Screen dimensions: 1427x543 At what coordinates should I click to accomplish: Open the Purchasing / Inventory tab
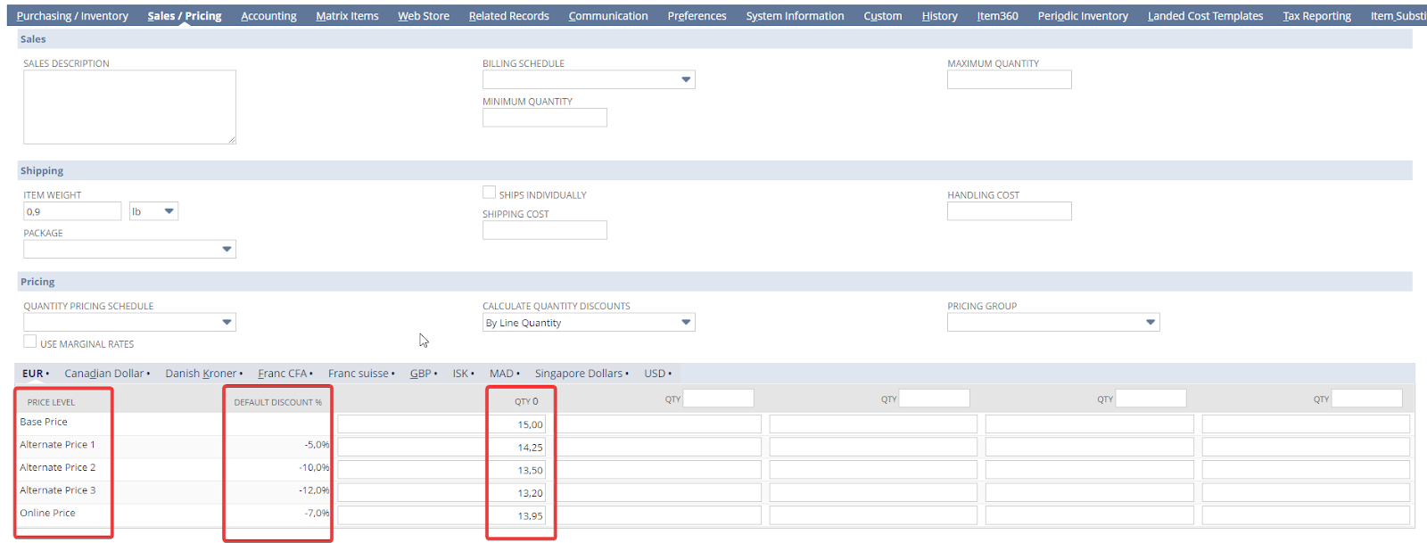[72, 16]
